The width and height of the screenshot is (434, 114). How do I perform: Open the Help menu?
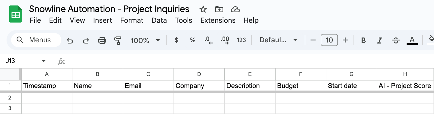click(x=251, y=20)
